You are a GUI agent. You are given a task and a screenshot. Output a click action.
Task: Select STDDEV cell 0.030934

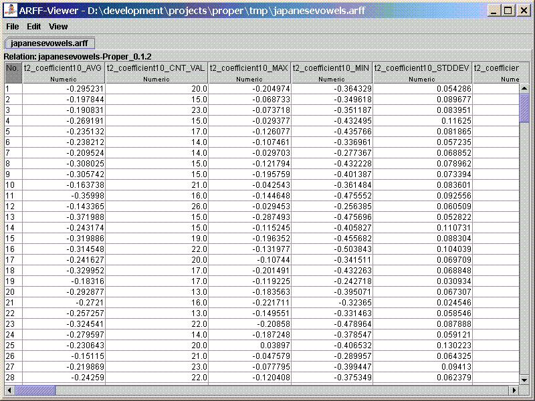(423, 281)
